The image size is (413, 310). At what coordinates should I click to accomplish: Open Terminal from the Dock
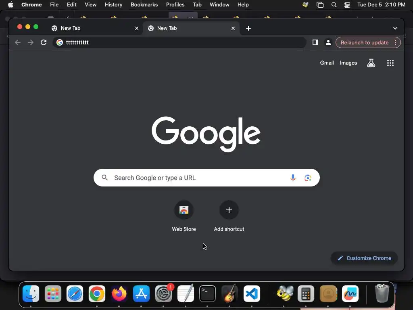click(207, 294)
